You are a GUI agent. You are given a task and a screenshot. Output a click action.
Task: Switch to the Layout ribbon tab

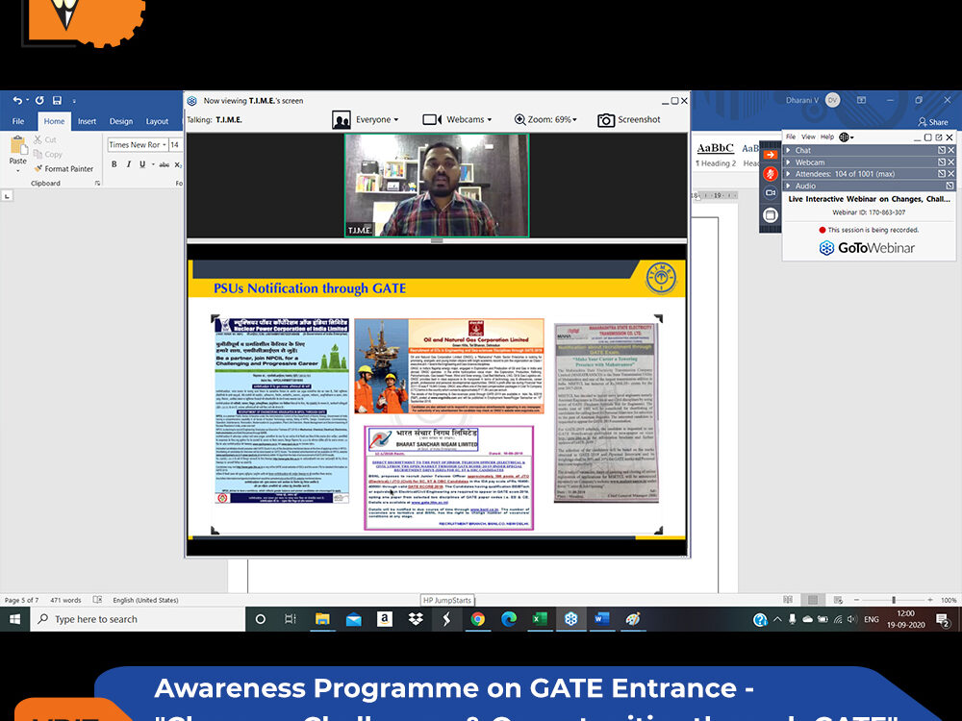[157, 121]
